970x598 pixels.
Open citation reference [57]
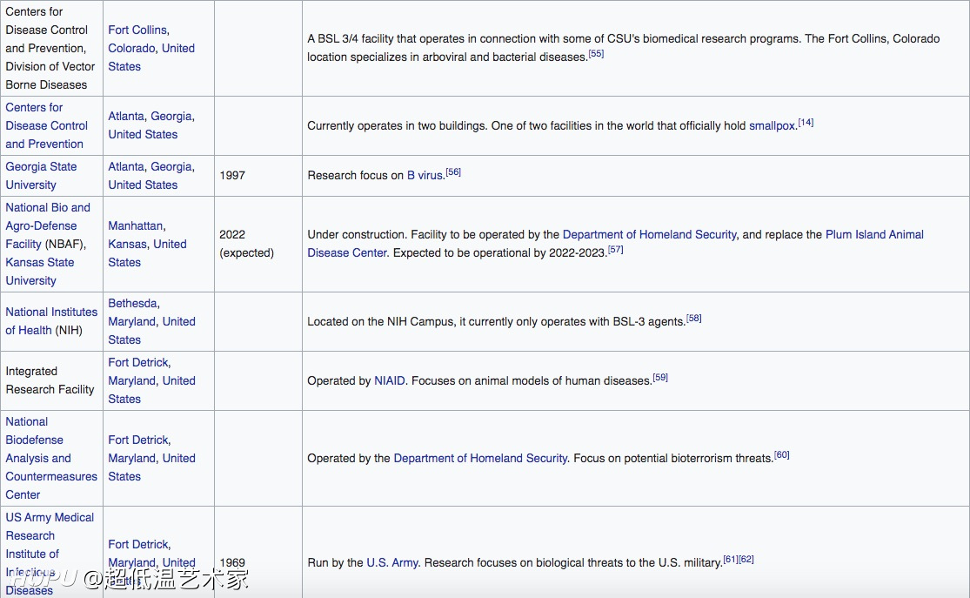click(x=616, y=250)
